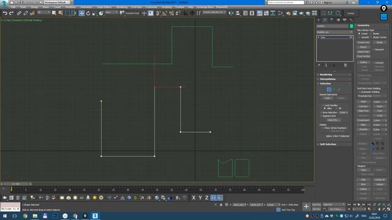This screenshot has height=220, width=392.
Task: Open the Rendered Frame Window icon
Action: pos(295,13)
